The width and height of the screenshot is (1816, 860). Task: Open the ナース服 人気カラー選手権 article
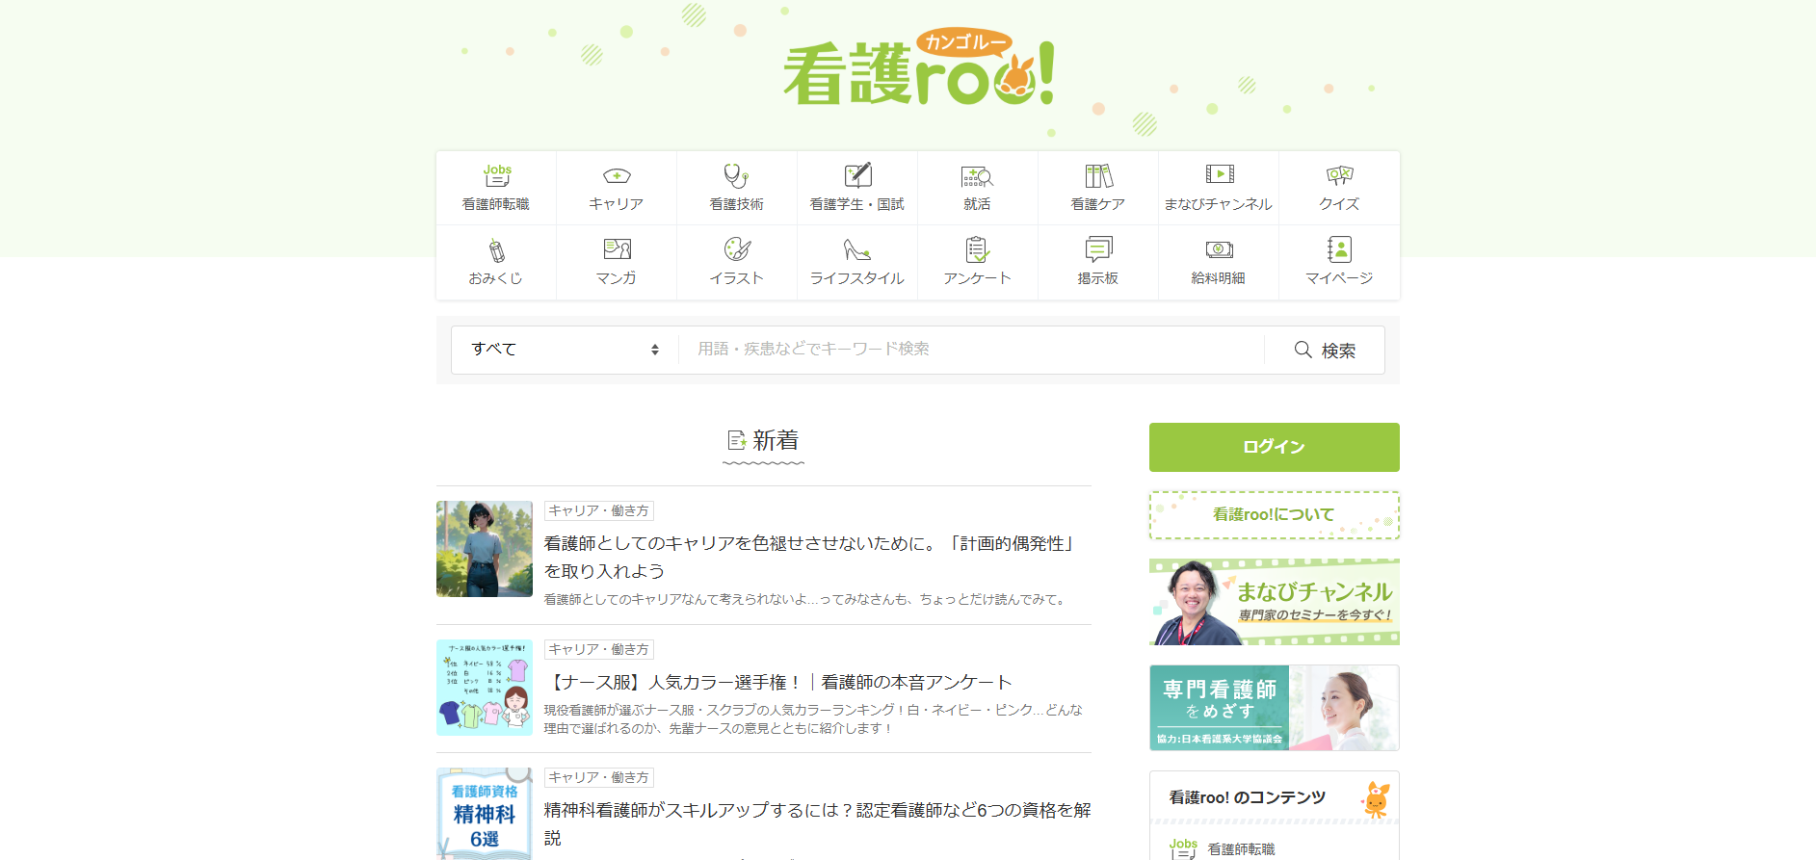[778, 682]
